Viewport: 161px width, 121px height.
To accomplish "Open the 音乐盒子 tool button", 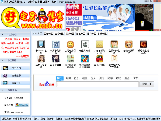I will [15, 76].
